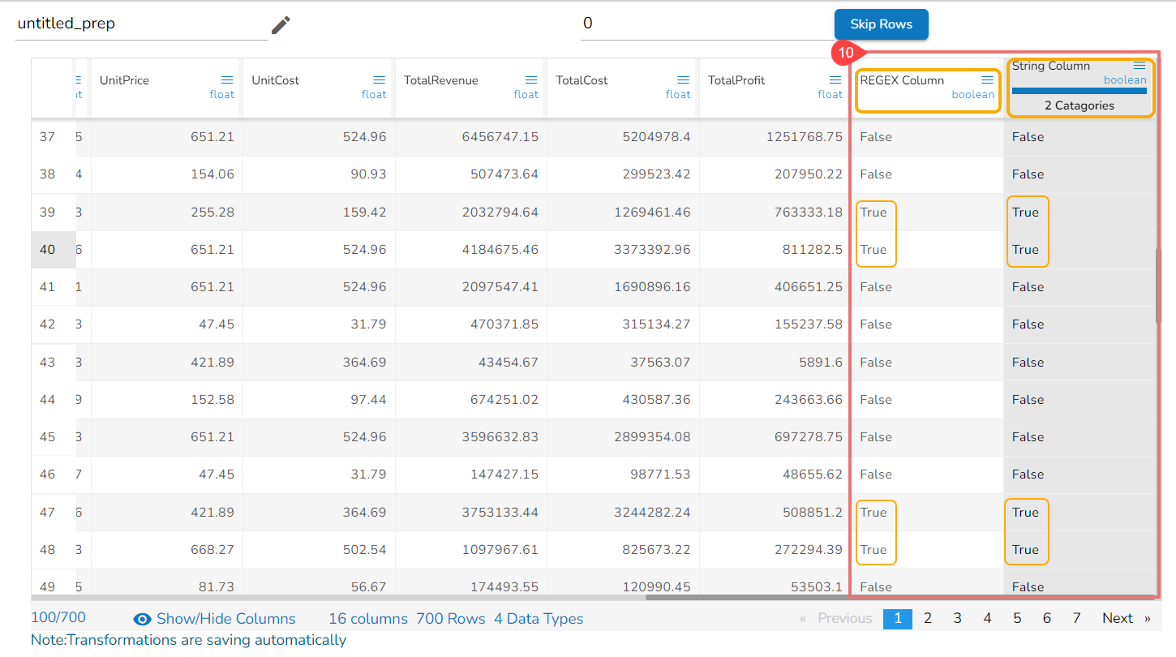Click the skip rows number input field
Screen dimensions: 1176x657
[706, 24]
